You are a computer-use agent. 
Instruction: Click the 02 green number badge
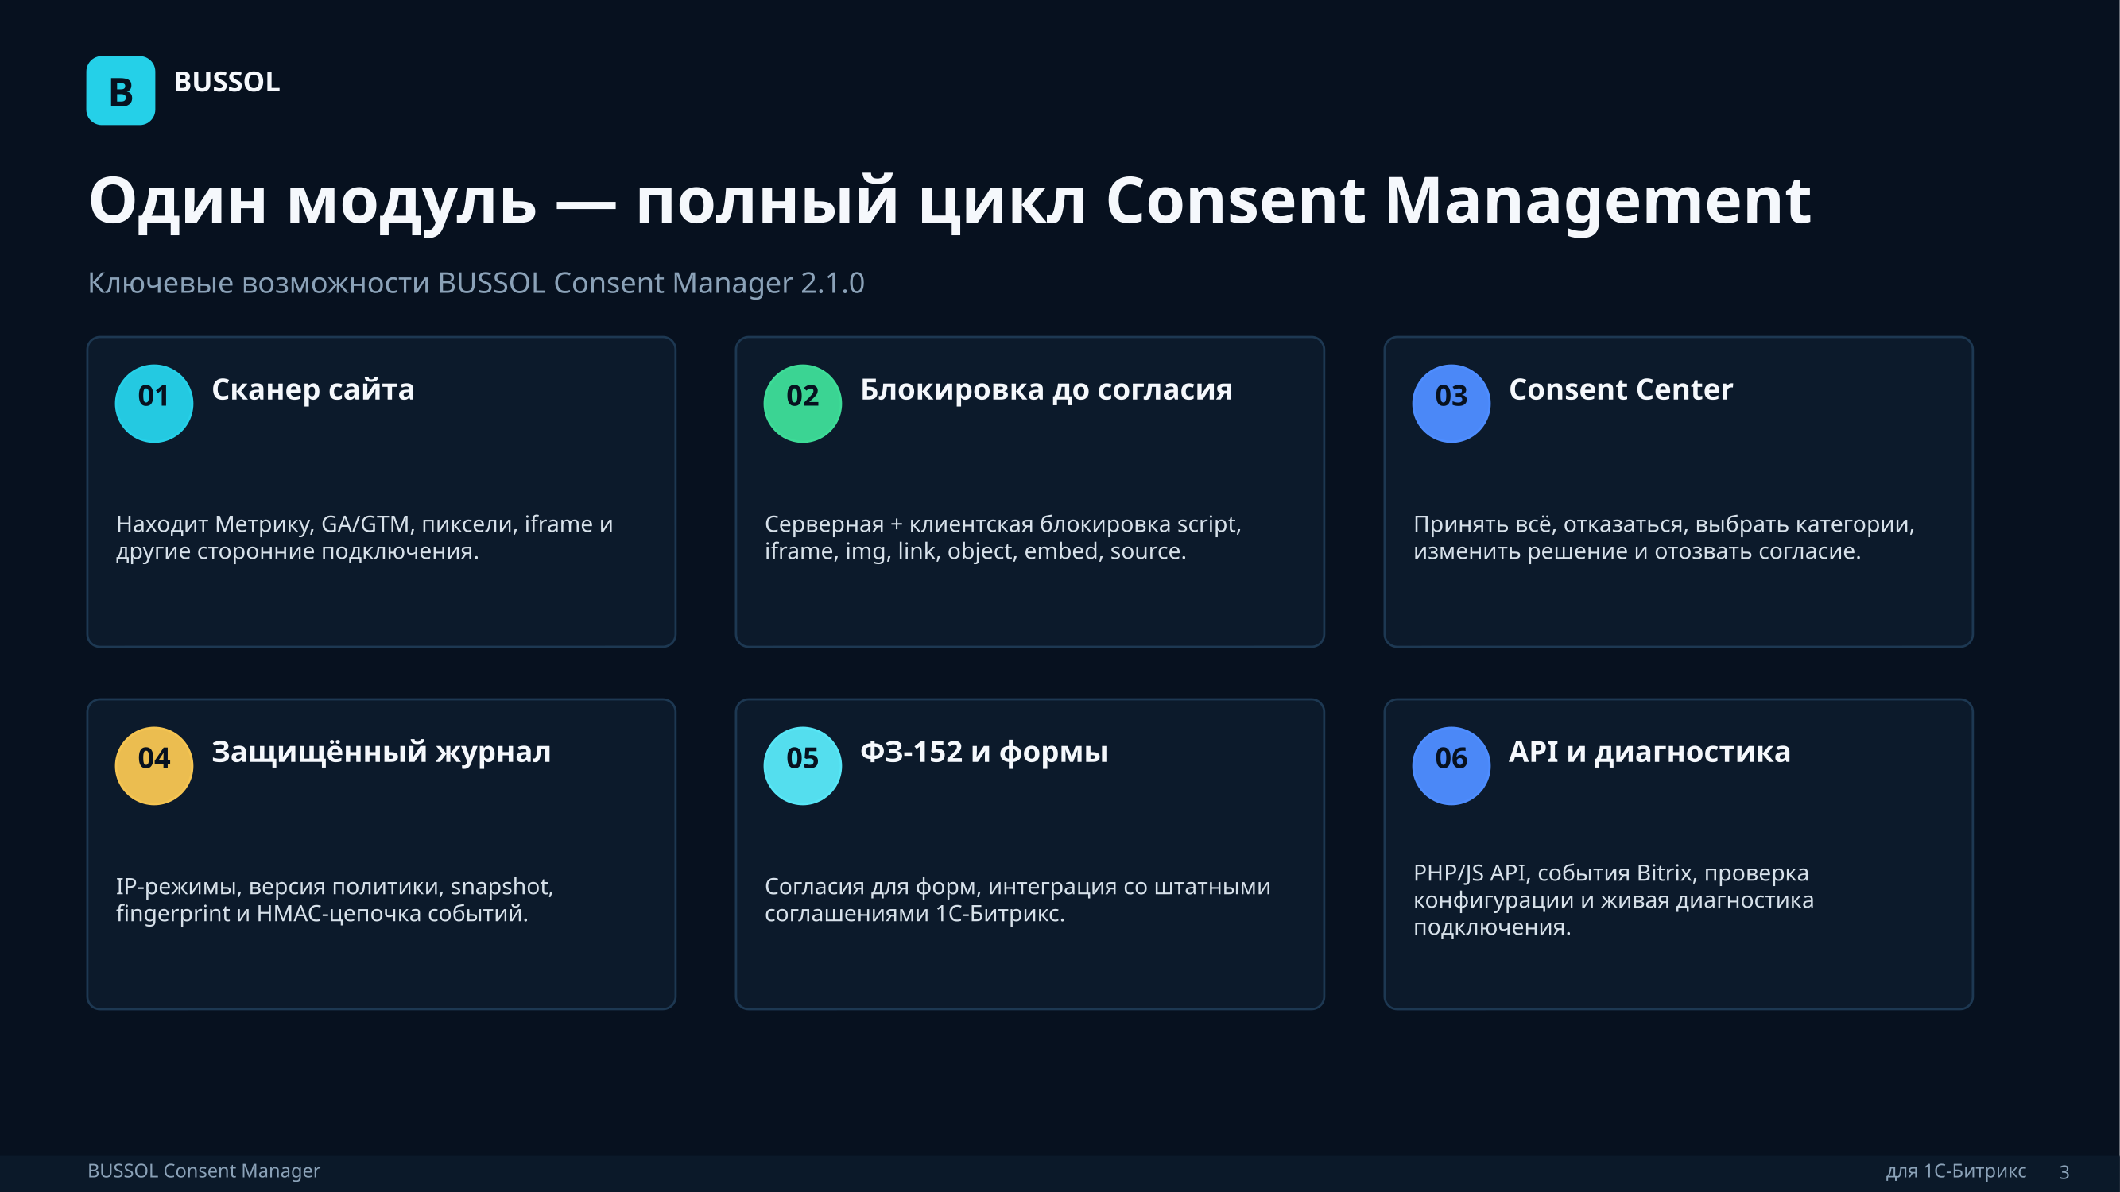click(x=802, y=403)
